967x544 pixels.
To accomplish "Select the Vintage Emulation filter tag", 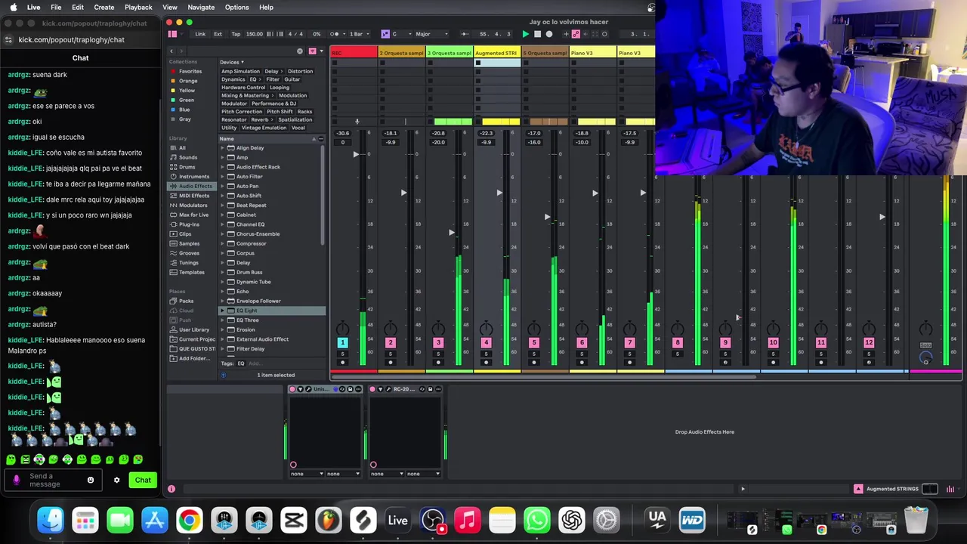I will (264, 128).
